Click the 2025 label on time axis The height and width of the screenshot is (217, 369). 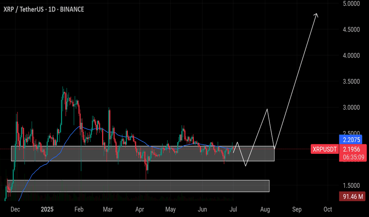[x=47, y=209]
